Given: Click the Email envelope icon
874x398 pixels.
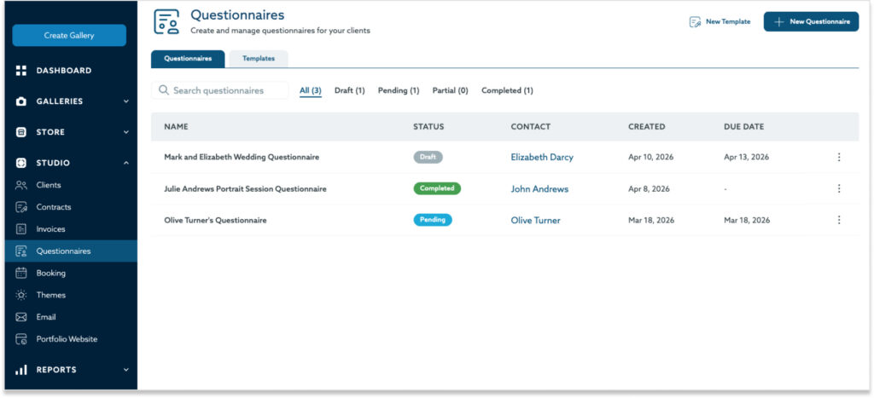Looking at the screenshot, I should click(x=21, y=317).
